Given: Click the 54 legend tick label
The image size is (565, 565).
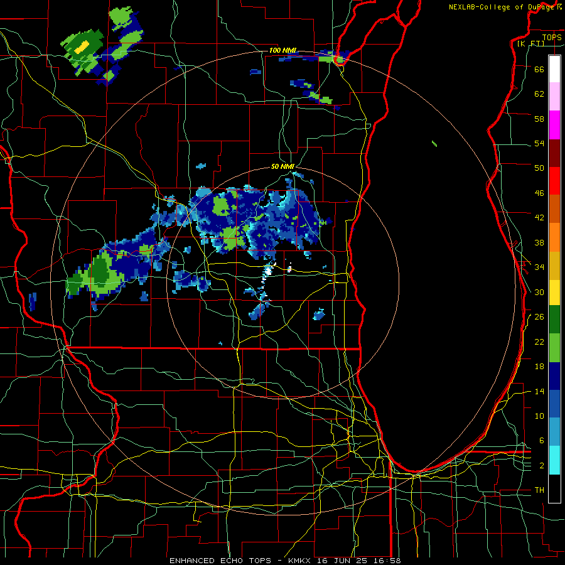Looking at the screenshot, I should point(539,143).
